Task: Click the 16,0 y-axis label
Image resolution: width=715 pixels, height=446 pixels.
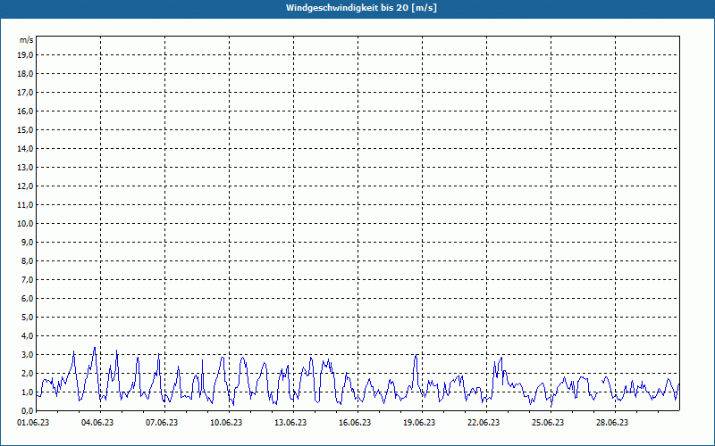Action: coord(25,111)
